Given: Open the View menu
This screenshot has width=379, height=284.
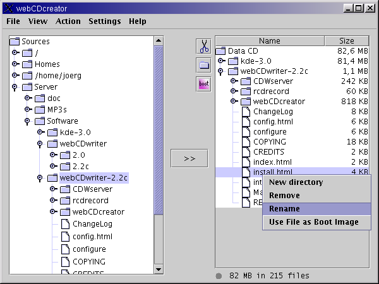Looking at the screenshot, I should coord(38,21).
